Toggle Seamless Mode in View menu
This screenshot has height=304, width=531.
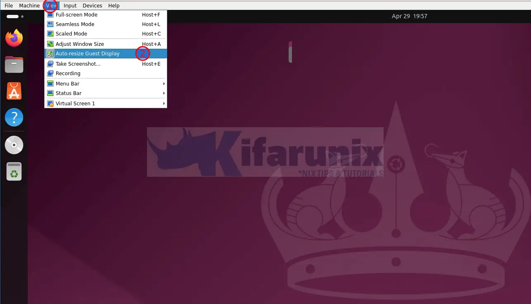point(106,24)
